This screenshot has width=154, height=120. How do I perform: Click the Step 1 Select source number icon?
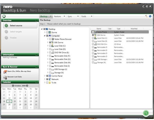pyautogui.click(x=6, y=25)
